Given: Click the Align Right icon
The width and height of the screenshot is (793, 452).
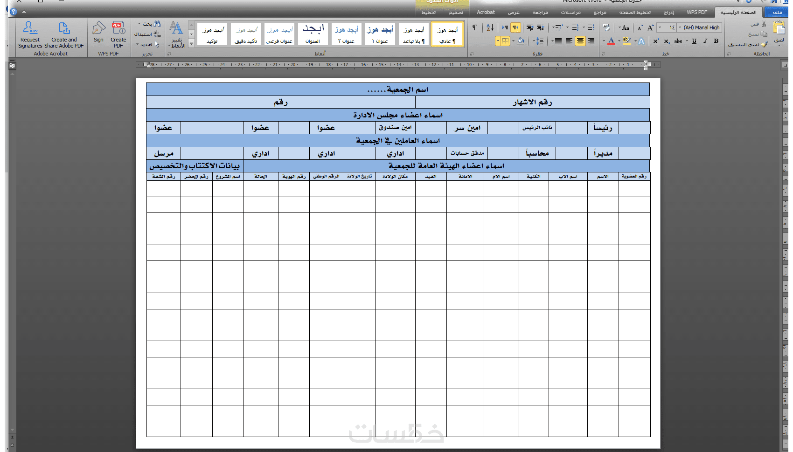Looking at the screenshot, I should coord(591,41).
